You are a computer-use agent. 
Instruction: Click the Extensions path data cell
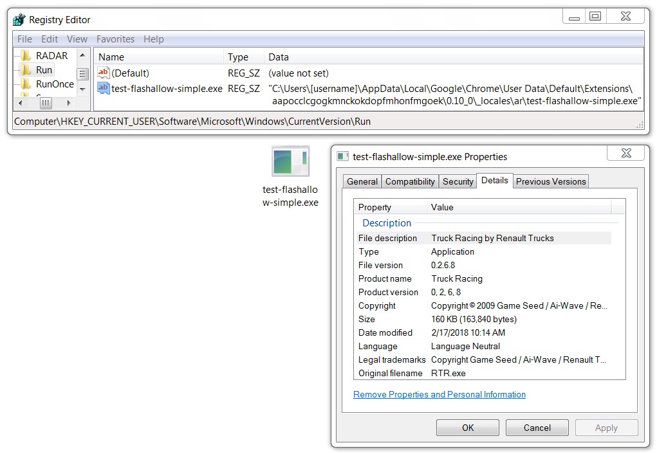click(454, 95)
